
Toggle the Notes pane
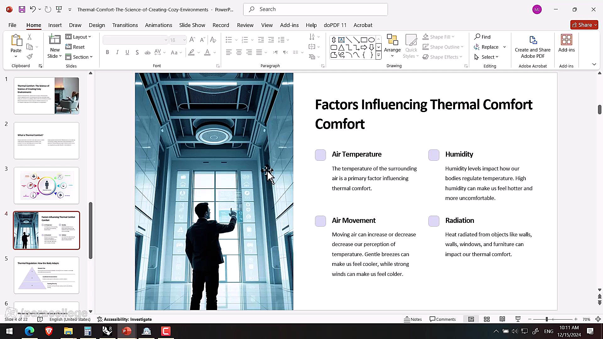tap(413, 319)
